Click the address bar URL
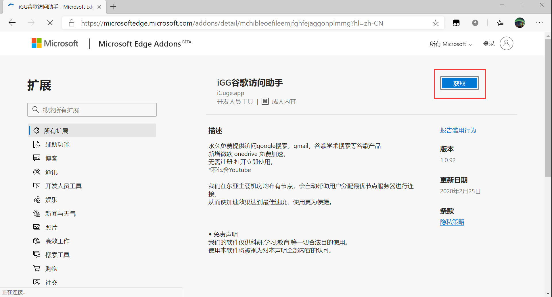 point(232,23)
